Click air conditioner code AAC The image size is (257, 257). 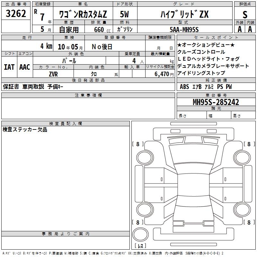point(25,67)
